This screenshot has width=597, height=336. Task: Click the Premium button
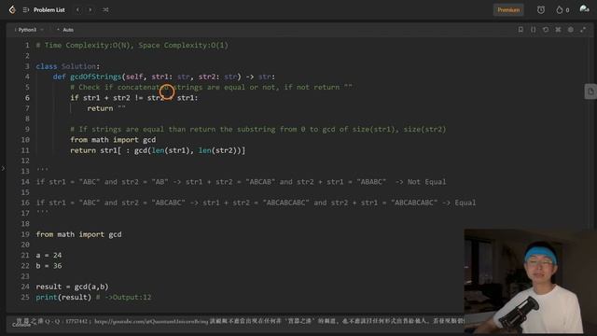coord(508,10)
